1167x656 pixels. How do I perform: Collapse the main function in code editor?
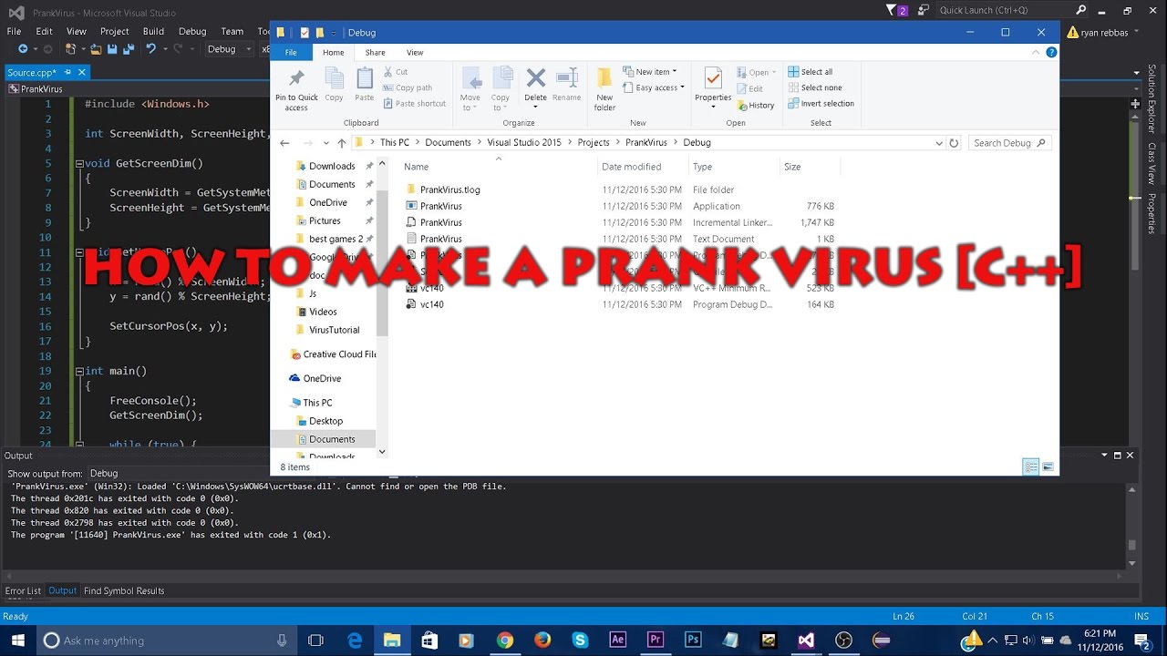point(79,372)
